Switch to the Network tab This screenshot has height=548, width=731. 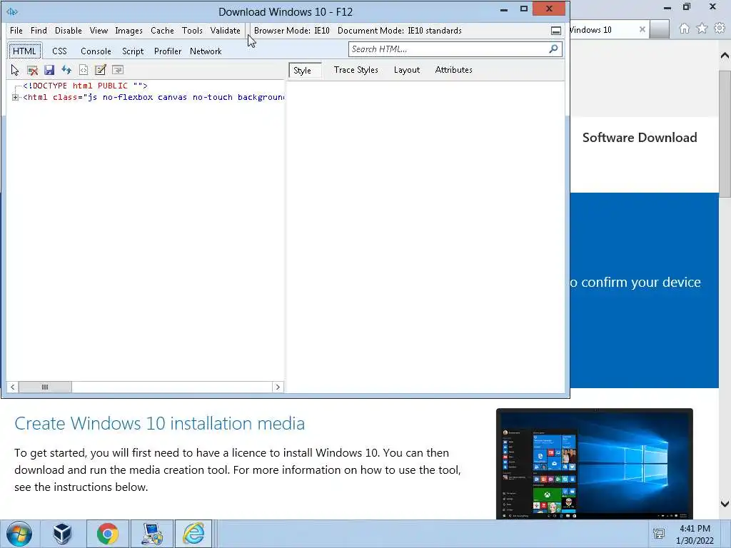pos(206,51)
